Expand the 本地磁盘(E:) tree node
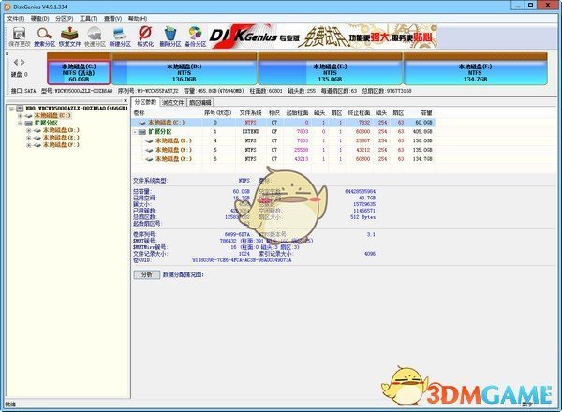Screen dimensions: 562x412 pyautogui.click(x=29, y=138)
